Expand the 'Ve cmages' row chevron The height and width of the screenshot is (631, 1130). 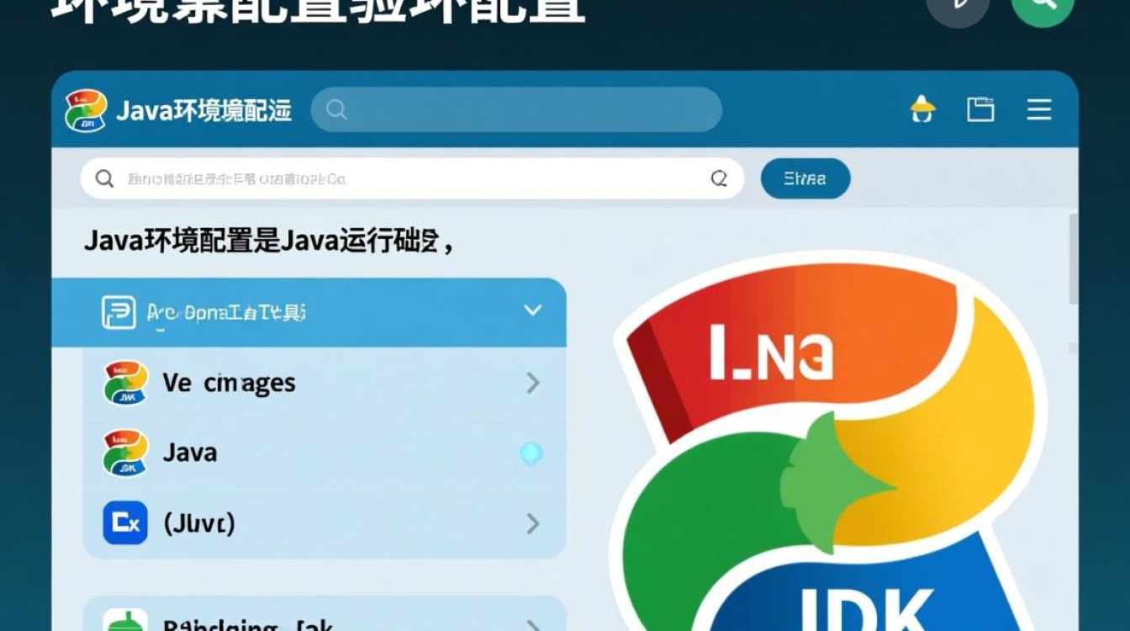pos(533,383)
